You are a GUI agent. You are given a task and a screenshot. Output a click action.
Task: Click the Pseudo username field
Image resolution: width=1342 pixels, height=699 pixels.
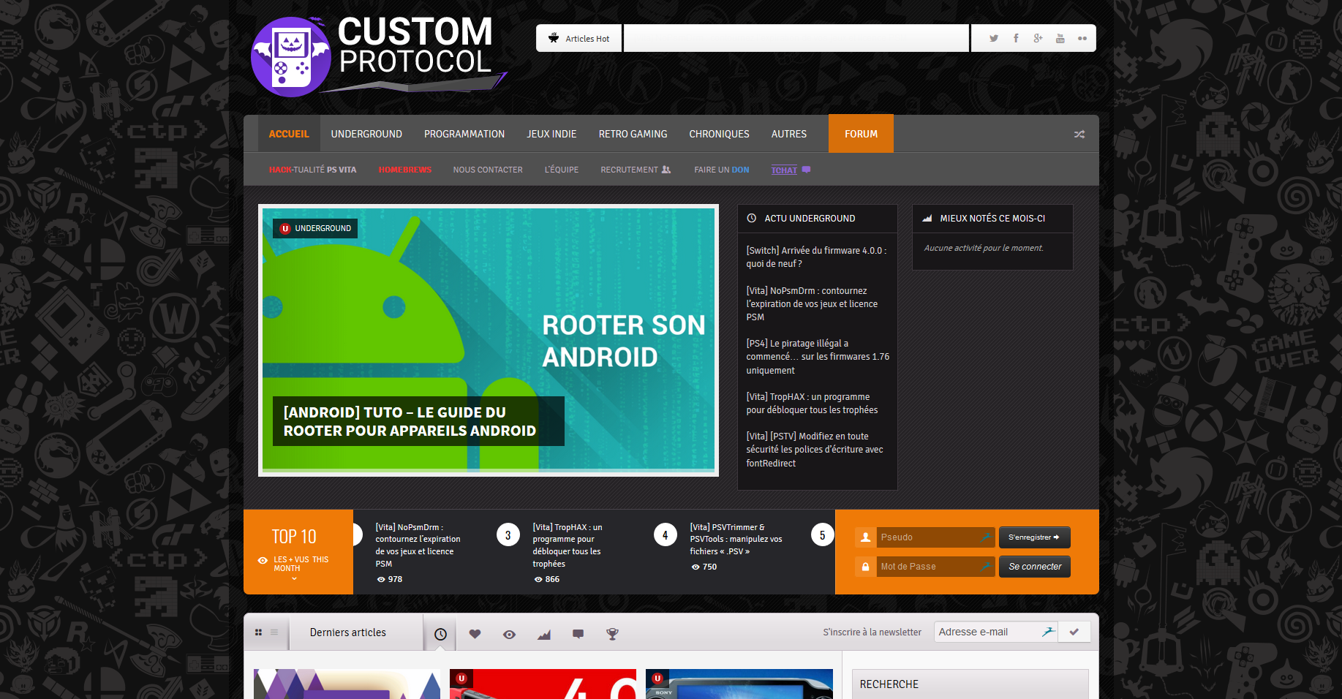[935, 537]
